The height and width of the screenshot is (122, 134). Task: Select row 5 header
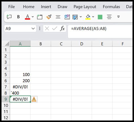pyautogui.click(x=6, y=75)
